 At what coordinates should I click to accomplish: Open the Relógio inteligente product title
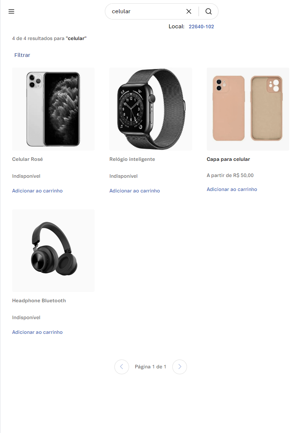click(132, 159)
